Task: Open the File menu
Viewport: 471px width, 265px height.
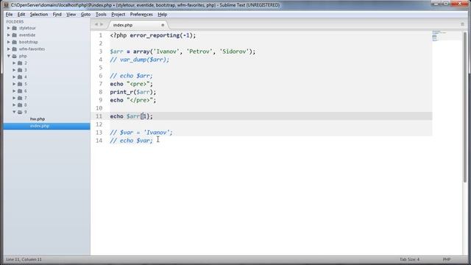Action: point(10,15)
